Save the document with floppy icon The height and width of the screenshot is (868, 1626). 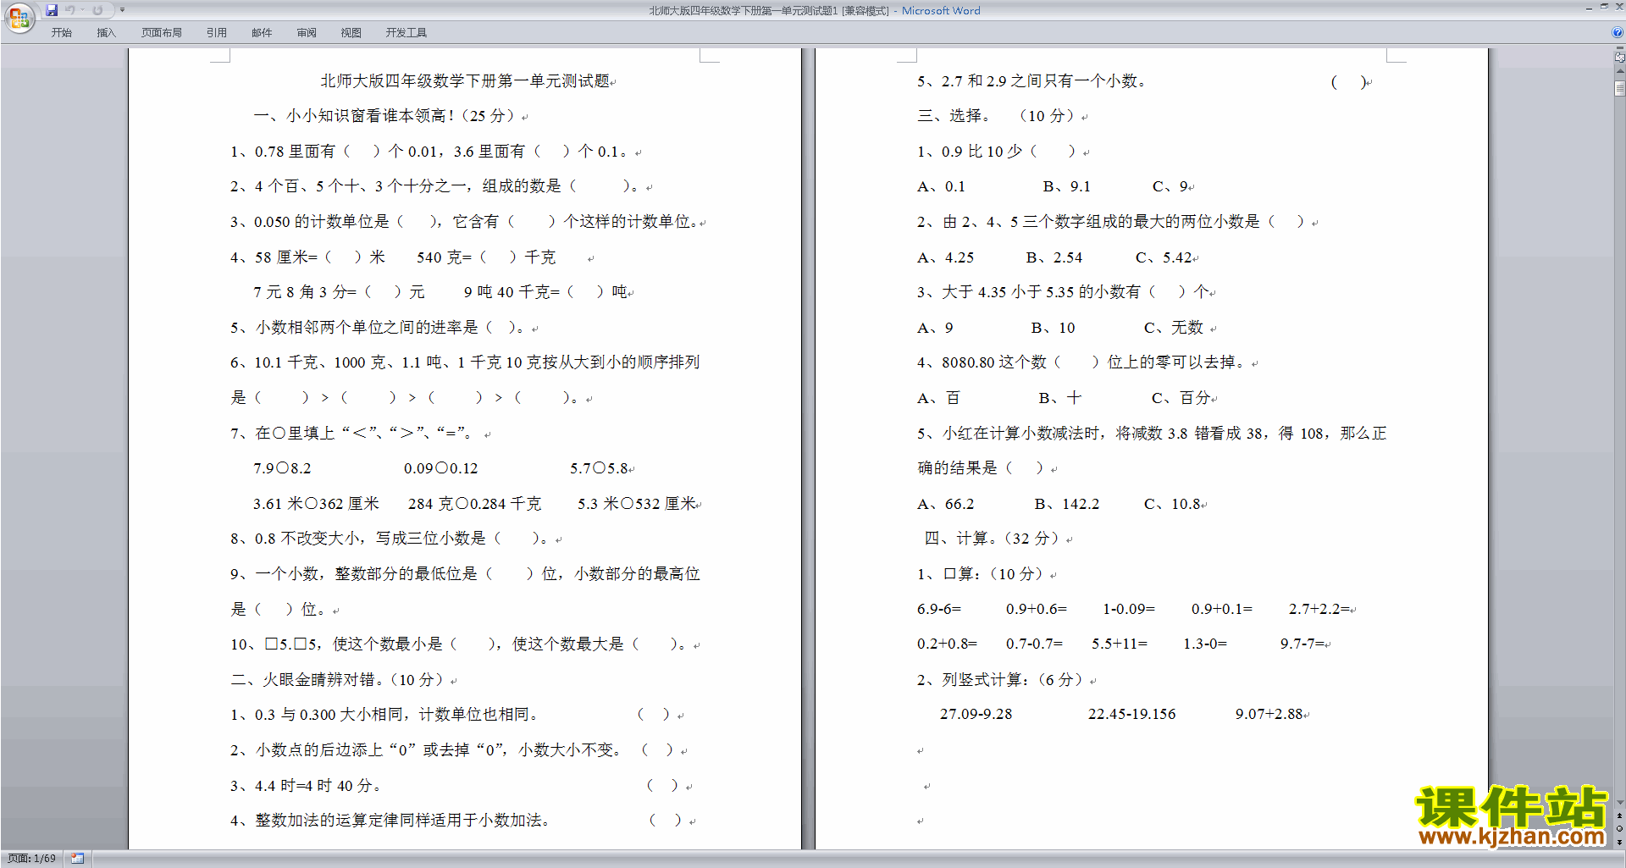(52, 10)
